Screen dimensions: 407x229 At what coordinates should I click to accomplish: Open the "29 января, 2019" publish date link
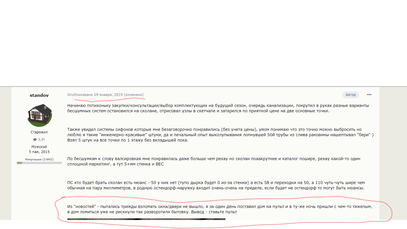(x=108, y=95)
